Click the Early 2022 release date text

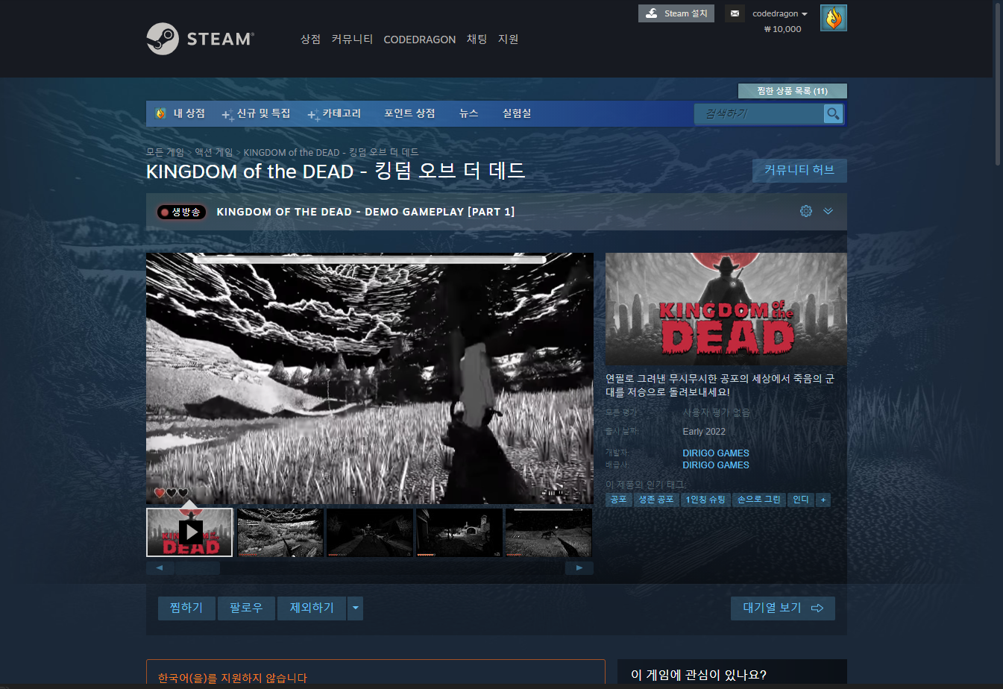[704, 432]
